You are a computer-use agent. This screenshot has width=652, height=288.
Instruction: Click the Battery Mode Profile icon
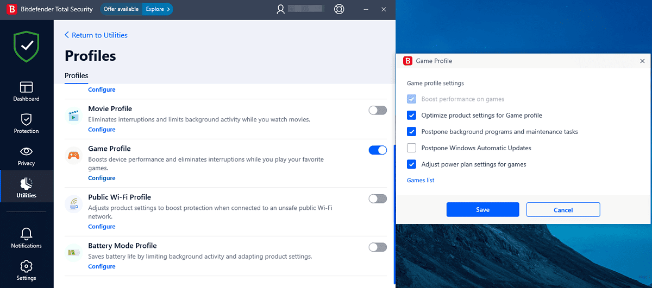point(74,252)
